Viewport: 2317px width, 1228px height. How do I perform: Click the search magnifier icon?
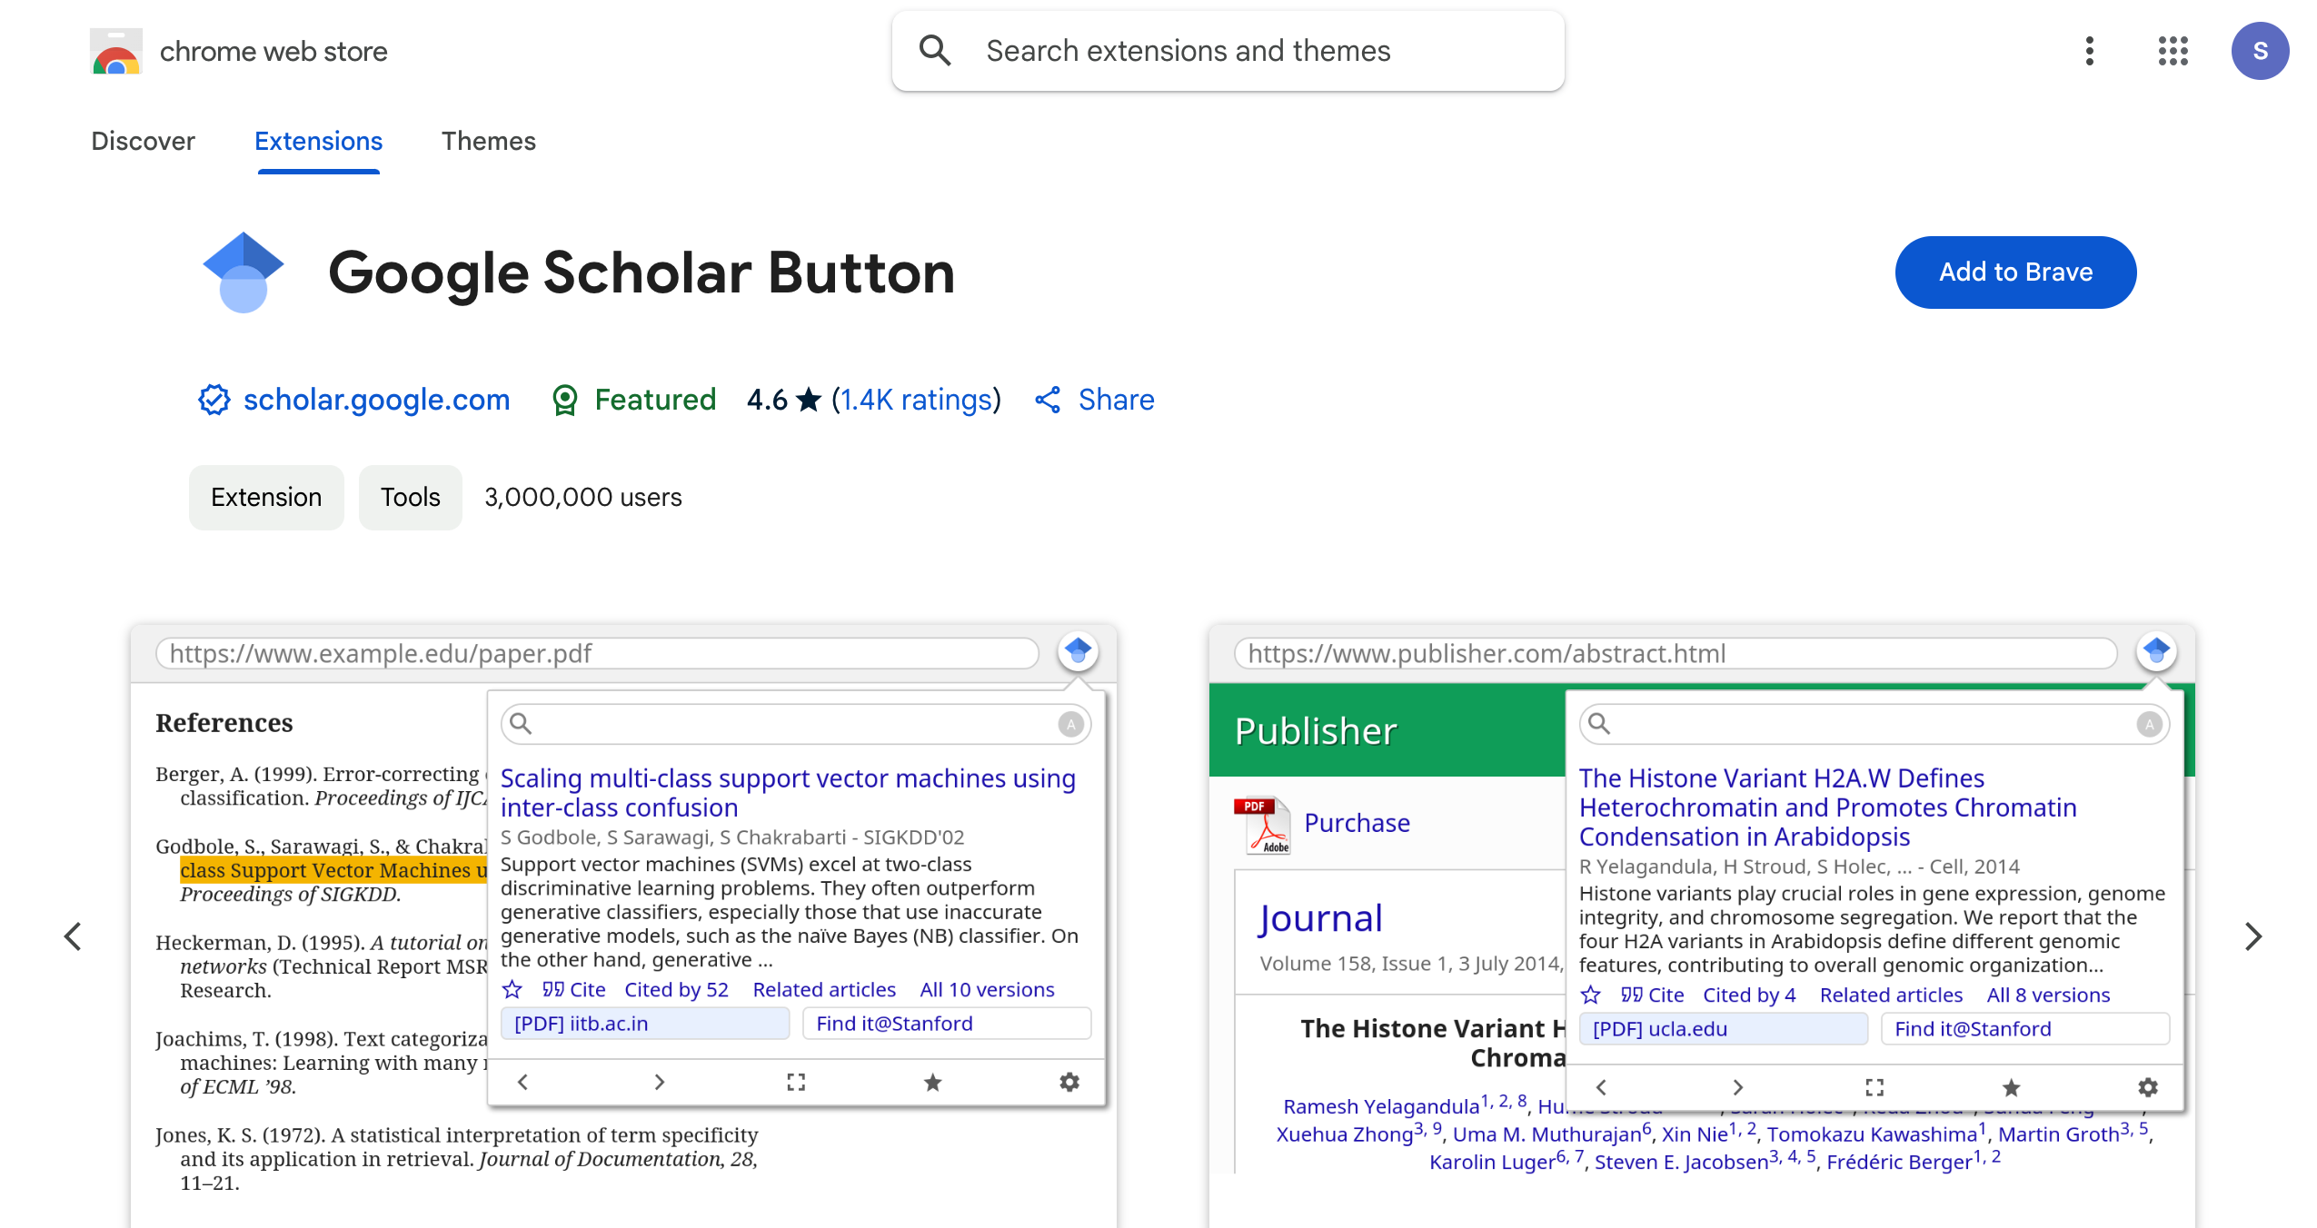point(935,51)
